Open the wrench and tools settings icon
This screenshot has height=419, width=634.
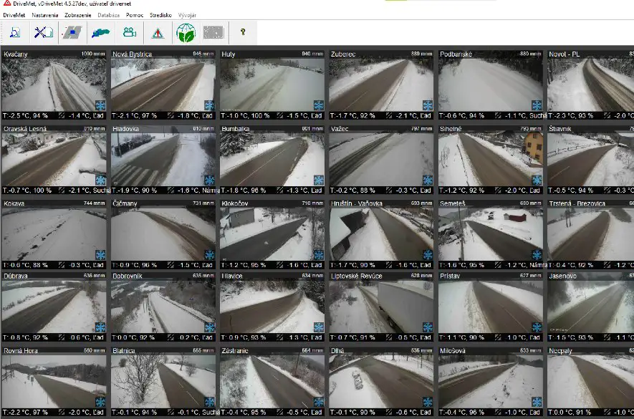click(x=44, y=32)
